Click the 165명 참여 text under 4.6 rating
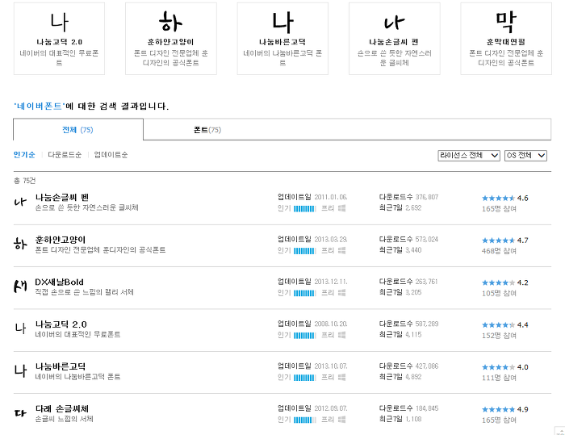This screenshot has width=565, height=435. [499, 209]
